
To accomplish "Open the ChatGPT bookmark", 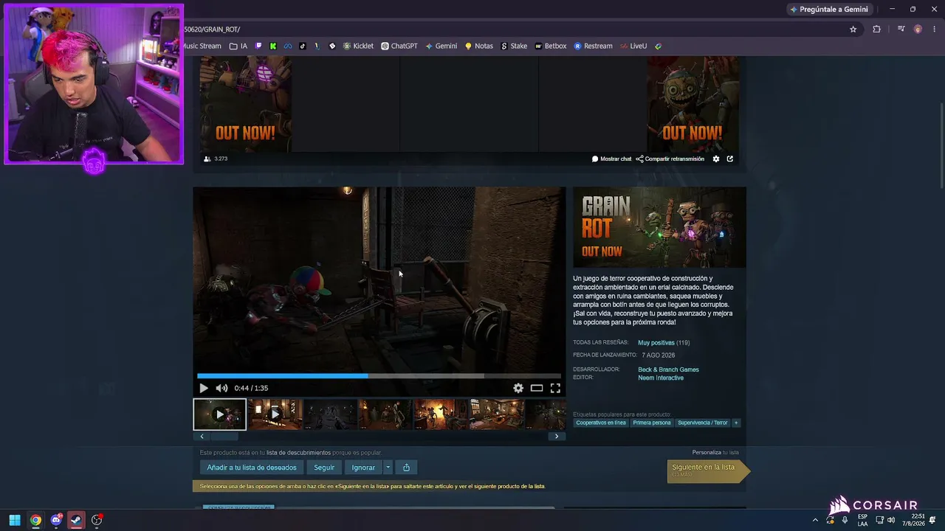I will (399, 46).
